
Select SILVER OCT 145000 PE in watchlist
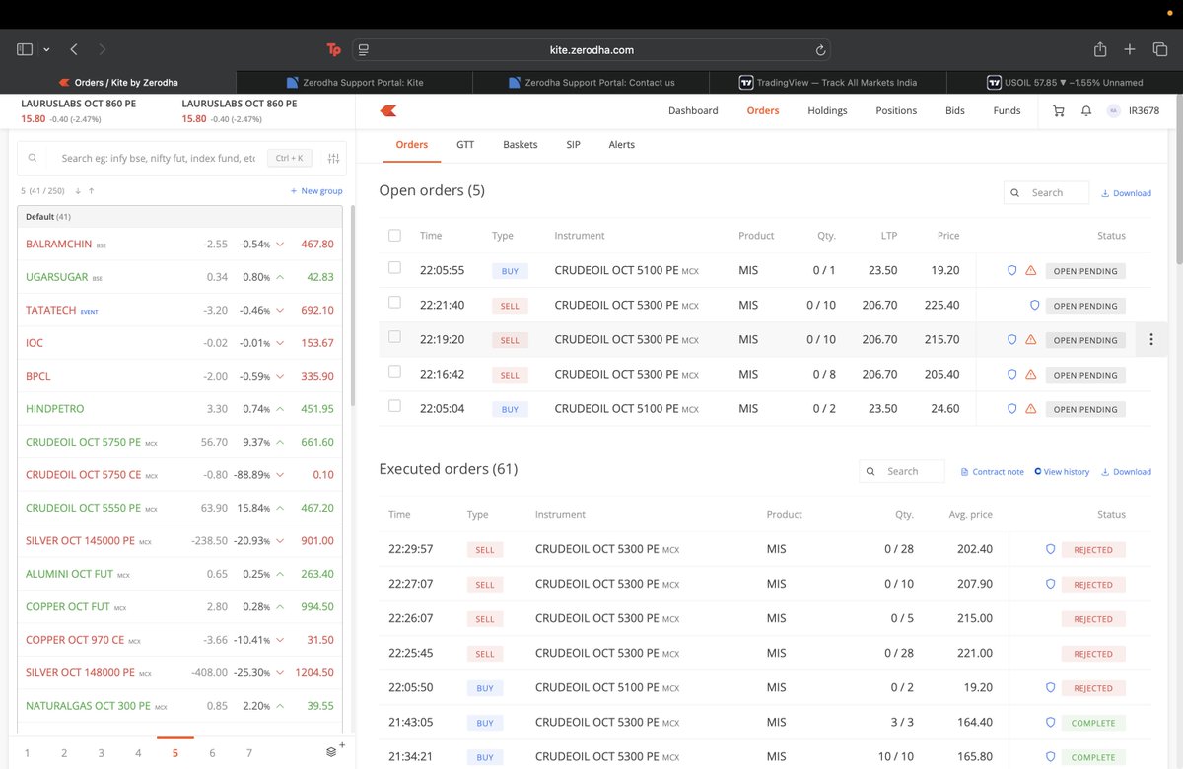coord(179,540)
